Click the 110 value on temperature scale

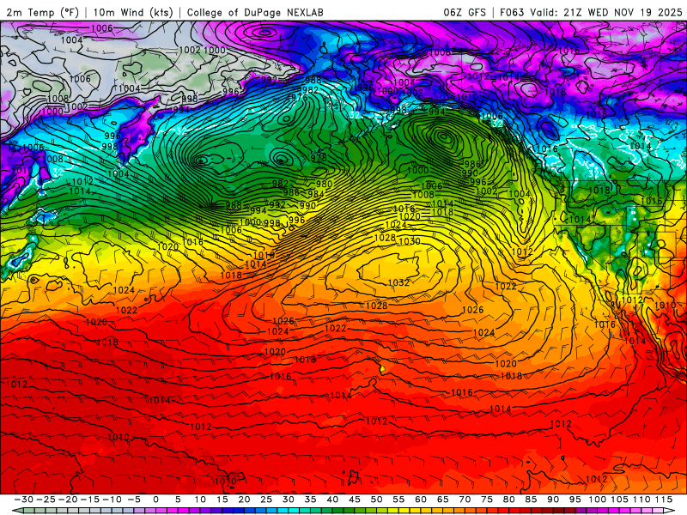tap(641, 500)
